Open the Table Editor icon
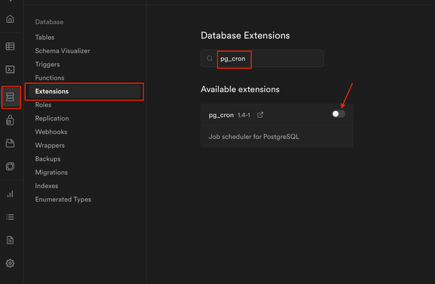This screenshot has width=435, height=284. pyautogui.click(x=10, y=46)
